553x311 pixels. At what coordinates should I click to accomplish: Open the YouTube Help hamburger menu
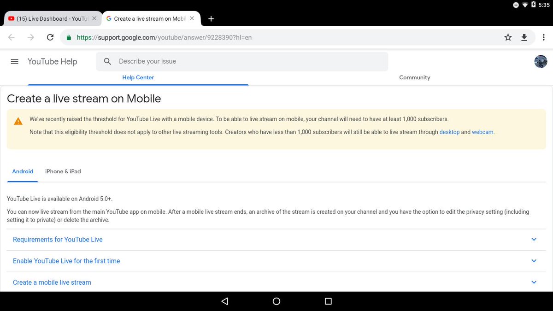click(x=14, y=61)
